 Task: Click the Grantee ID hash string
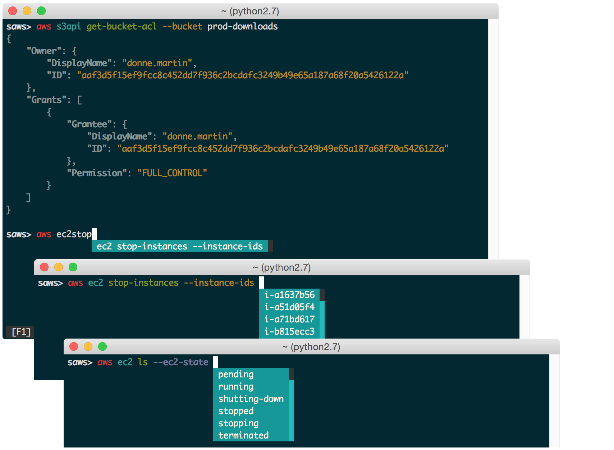pos(283,149)
